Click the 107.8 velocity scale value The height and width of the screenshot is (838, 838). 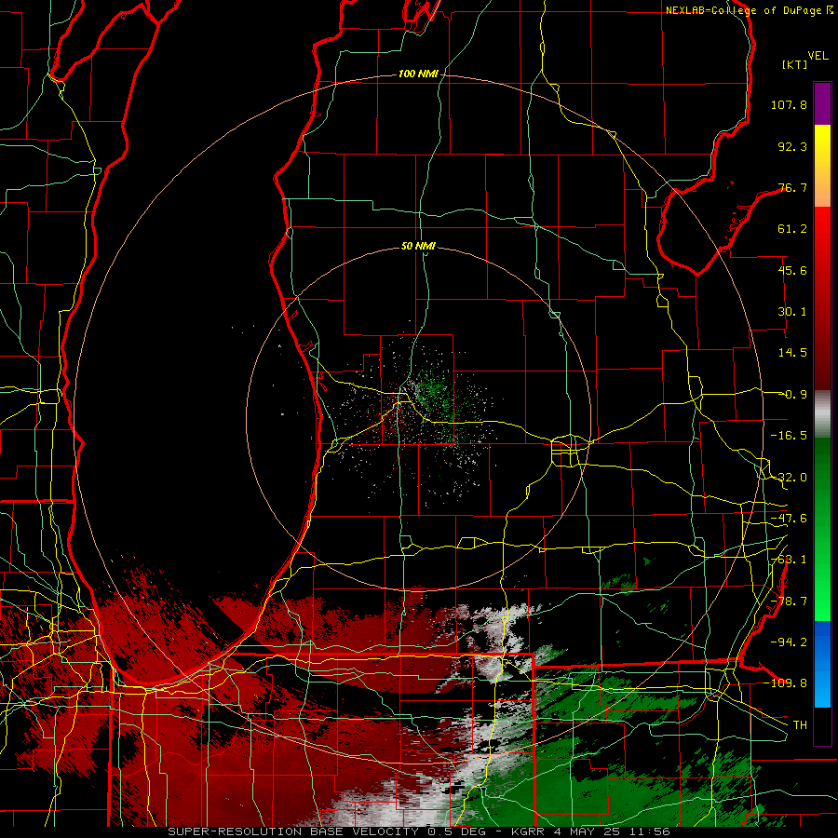(x=789, y=104)
